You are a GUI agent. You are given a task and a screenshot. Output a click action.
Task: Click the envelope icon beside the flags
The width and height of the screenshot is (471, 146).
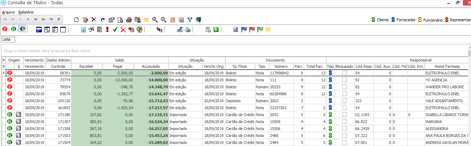click(x=268, y=30)
